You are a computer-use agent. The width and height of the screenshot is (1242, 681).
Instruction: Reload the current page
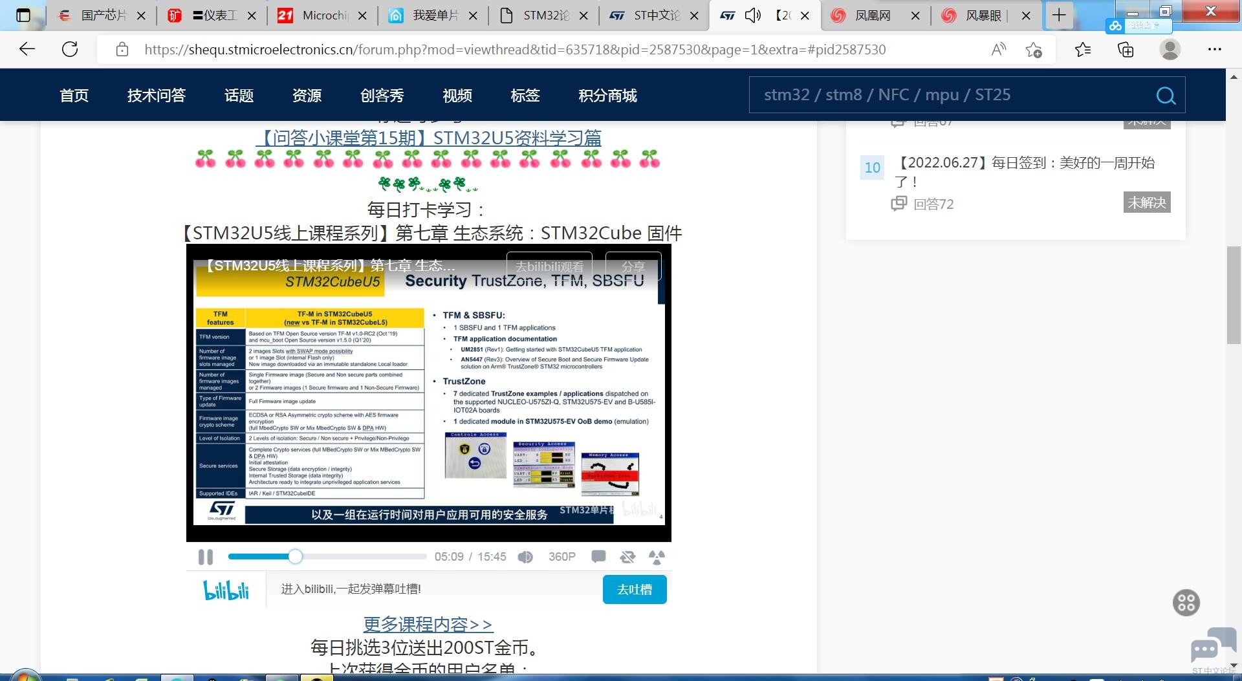tap(70, 49)
